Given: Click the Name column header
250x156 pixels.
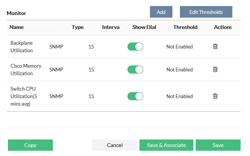Looking at the screenshot, I should (x=16, y=27).
